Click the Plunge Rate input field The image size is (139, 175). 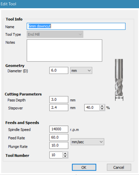tap(59, 145)
